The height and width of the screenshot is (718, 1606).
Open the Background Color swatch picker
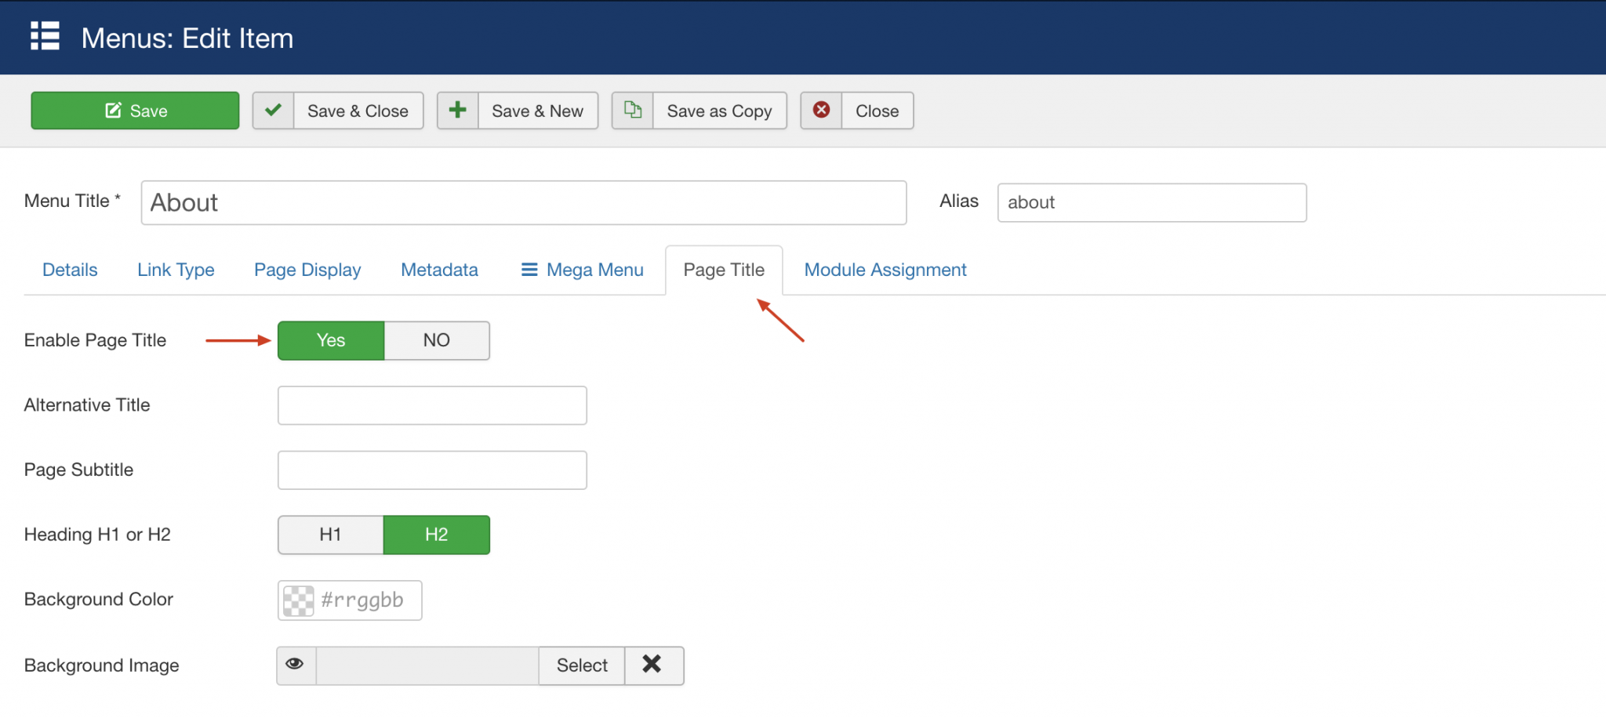[298, 600]
